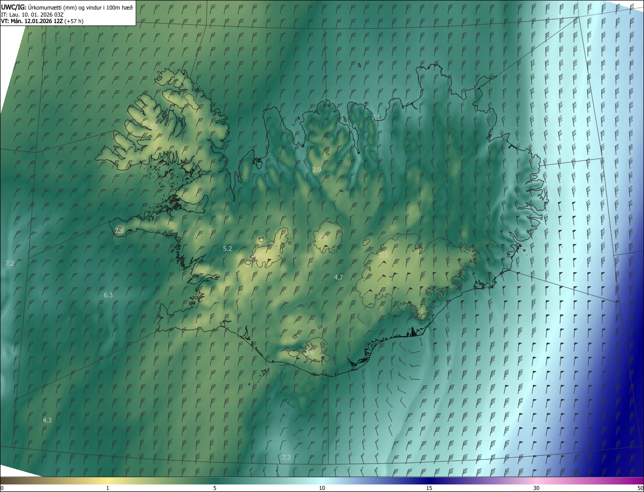The image size is (644, 492).
Task: Click the map value label "2.9"
Action: click(x=316, y=170)
